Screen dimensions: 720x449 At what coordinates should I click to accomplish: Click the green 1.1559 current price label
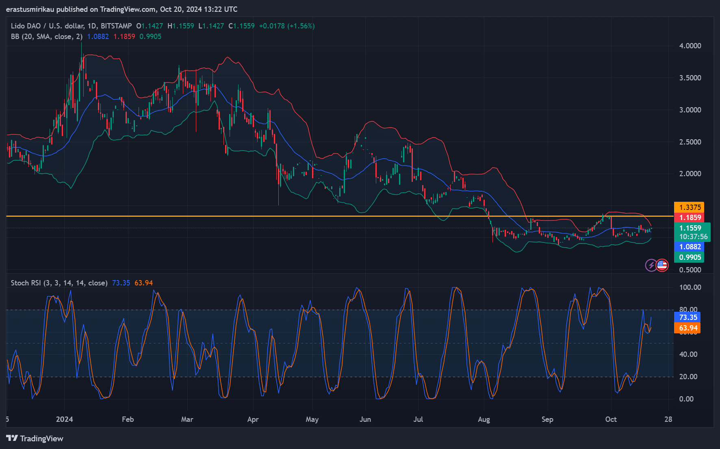click(690, 228)
